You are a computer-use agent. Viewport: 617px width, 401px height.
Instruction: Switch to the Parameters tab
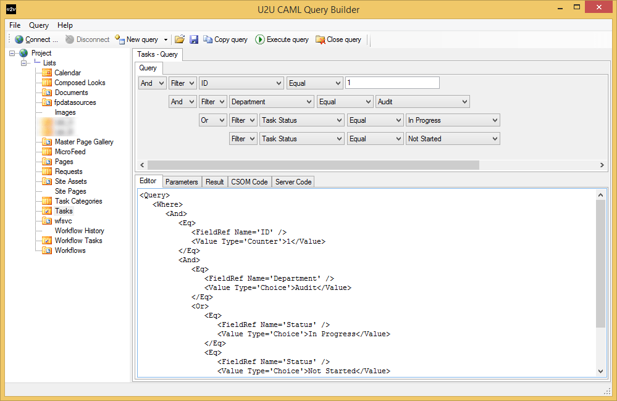182,181
